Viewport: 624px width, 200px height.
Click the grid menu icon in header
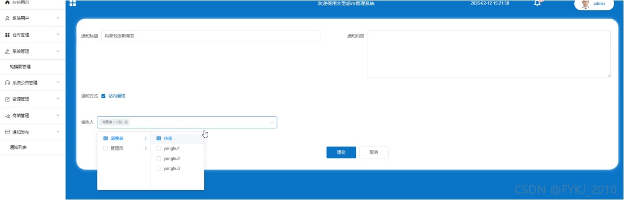(73, 3)
